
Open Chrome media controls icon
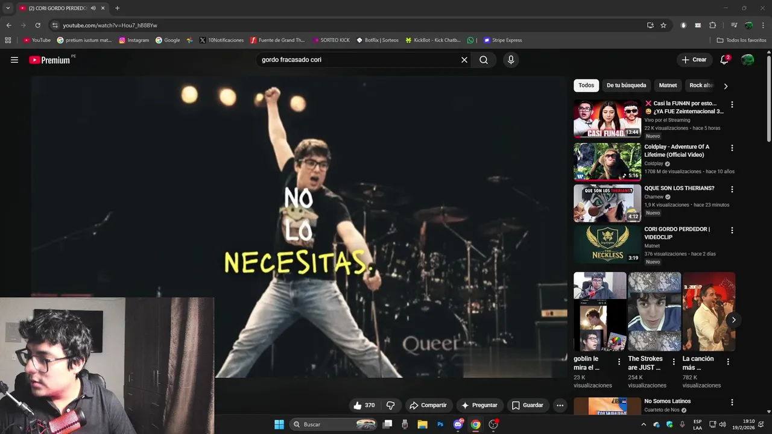tap(734, 25)
